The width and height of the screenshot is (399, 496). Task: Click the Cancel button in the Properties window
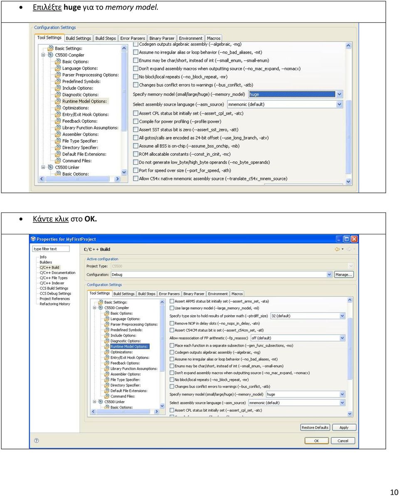[x=343, y=441]
